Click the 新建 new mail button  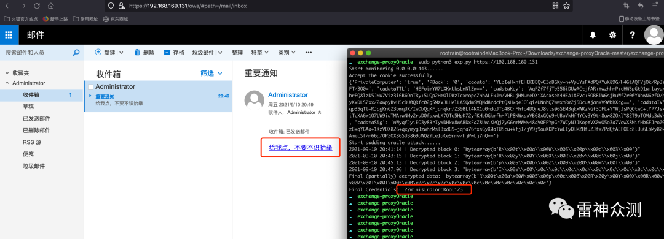[x=105, y=52]
